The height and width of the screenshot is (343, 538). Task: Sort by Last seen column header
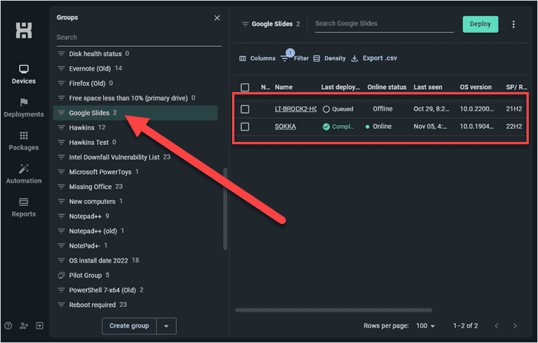pyautogui.click(x=428, y=87)
